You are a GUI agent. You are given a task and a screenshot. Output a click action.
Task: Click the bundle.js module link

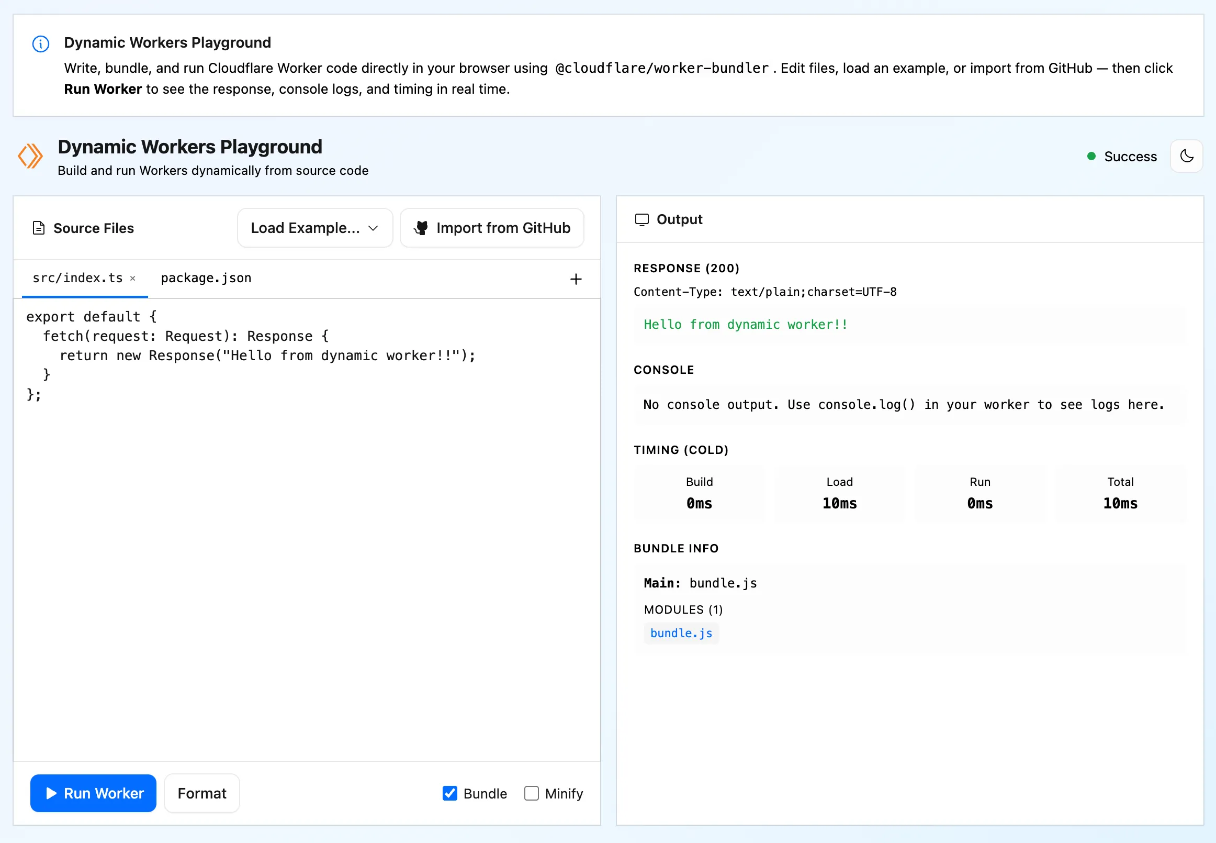[x=681, y=634]
